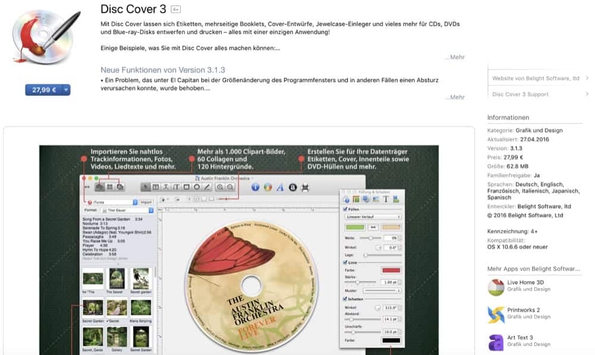
Task: Click the Song From a Secret Garden track
Action: point(112,219)
